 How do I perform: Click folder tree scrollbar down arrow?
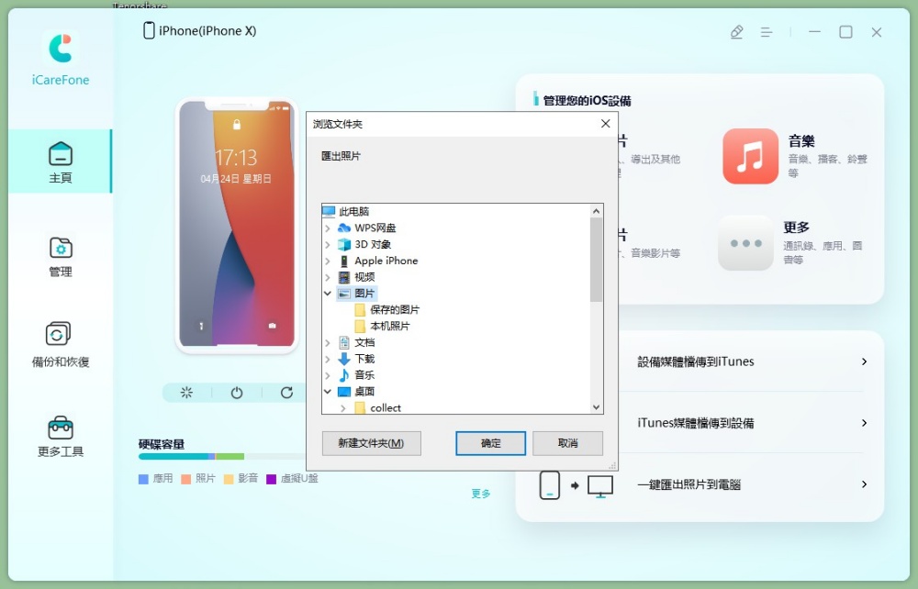(x=596, y=407)
